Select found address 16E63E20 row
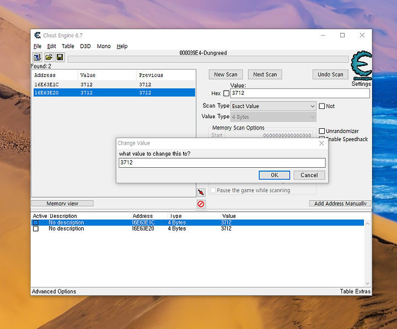 click(114, 92)
